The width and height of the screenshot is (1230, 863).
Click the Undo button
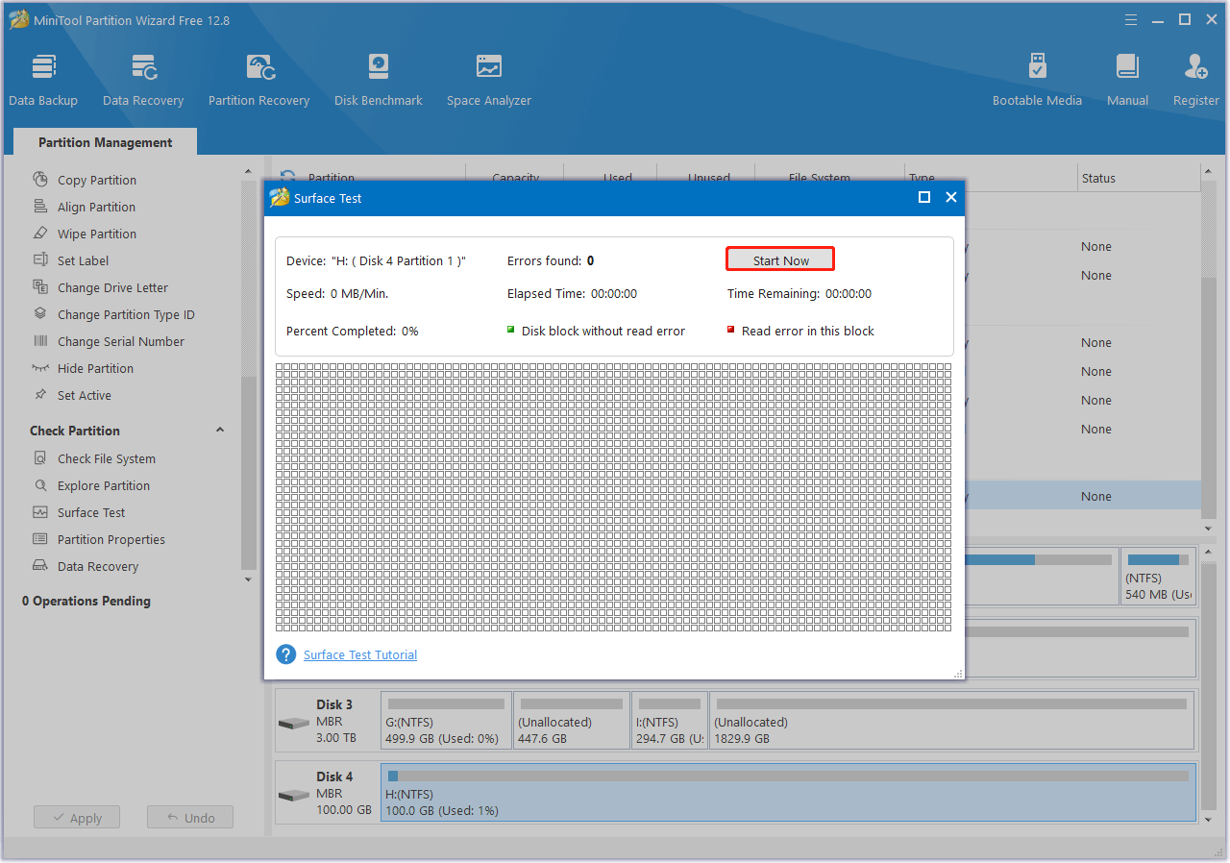coord(189,818)
